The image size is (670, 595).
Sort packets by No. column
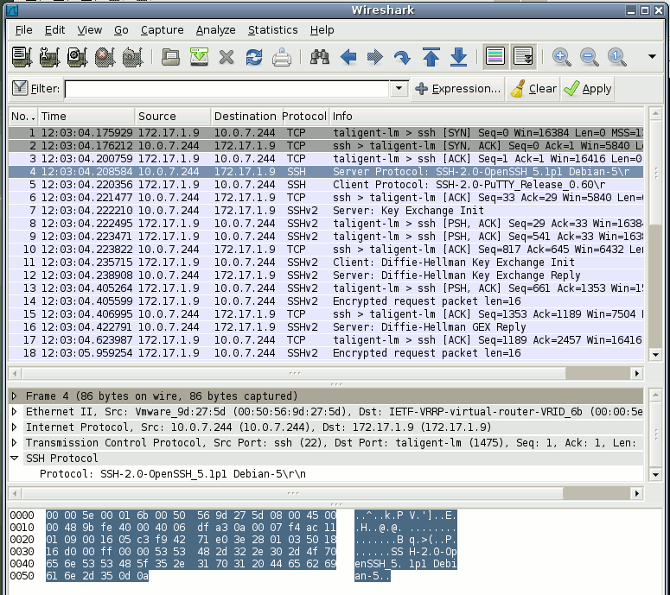pyautogui.click(x=23, y=116)
